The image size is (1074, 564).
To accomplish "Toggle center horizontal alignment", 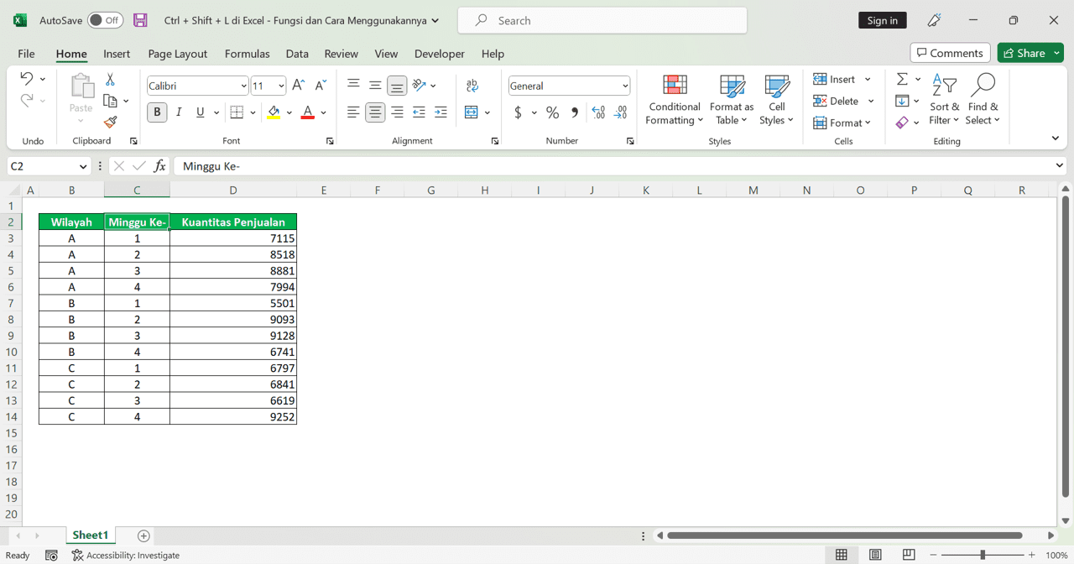I will [375, 112].
